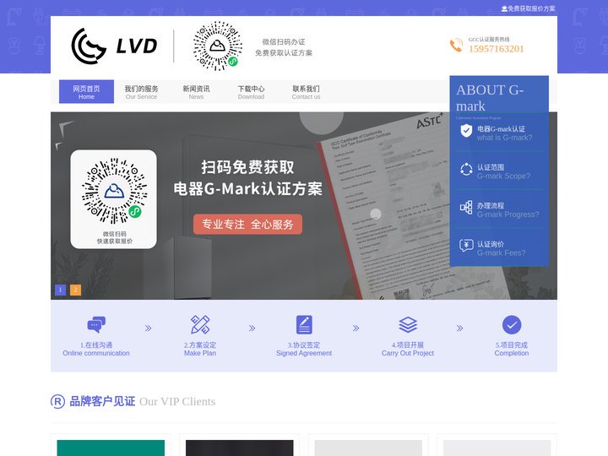This screenshot has height=456, width=608.
Task: Select the 联系我们 Contact us menu item
Action: click(306, 92)
